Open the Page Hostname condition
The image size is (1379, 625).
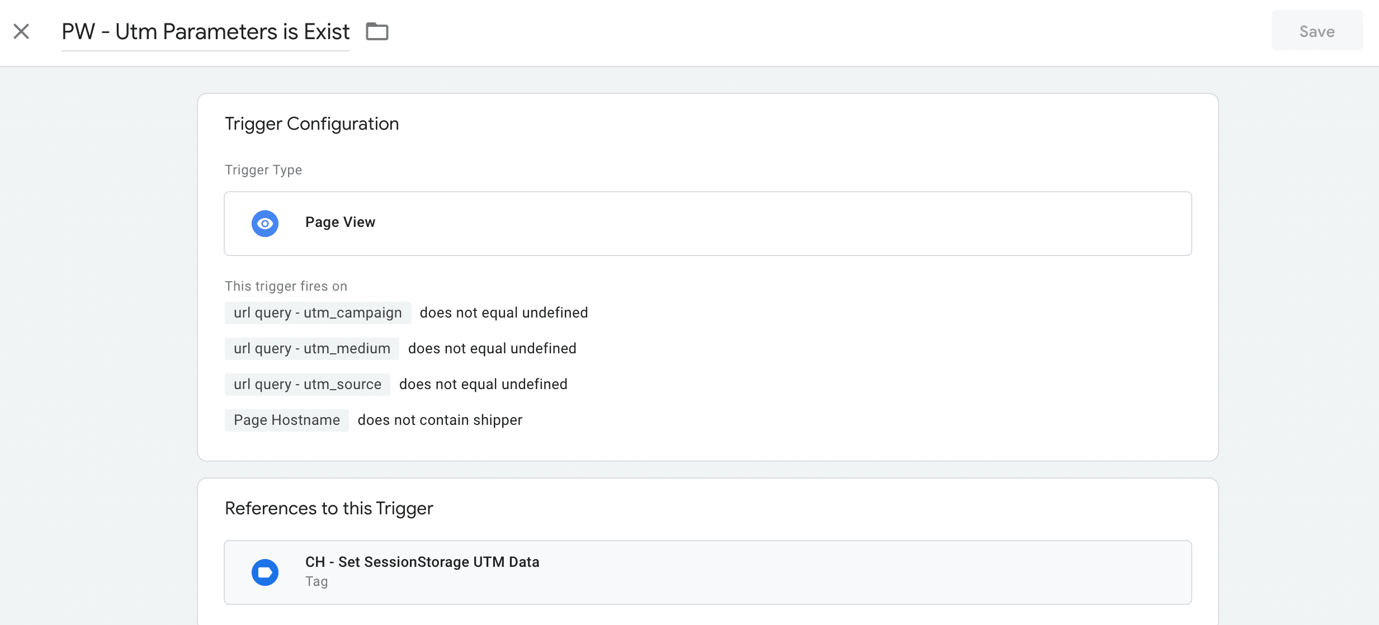click(286, 420)
